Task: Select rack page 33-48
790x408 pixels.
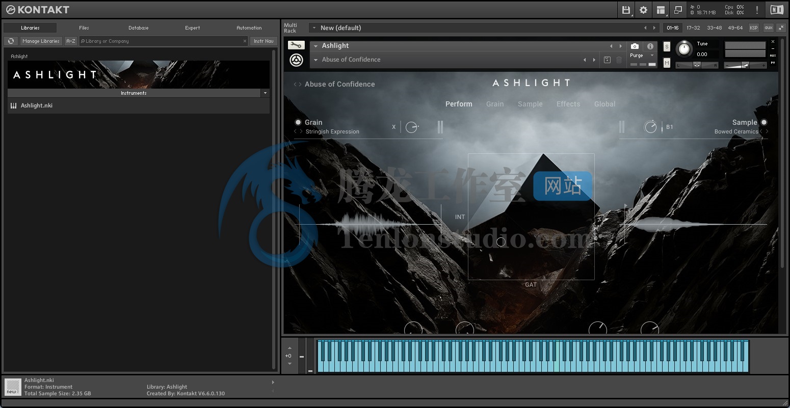Action: click(x=715, y=28)
